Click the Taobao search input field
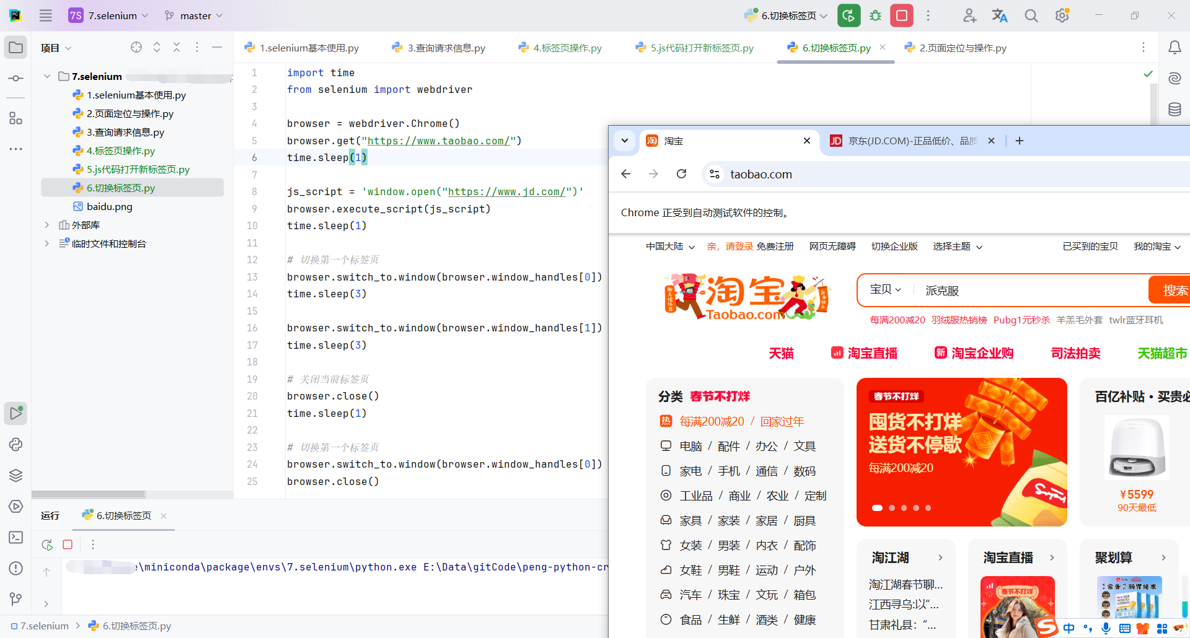 [x=1030, y=290]
